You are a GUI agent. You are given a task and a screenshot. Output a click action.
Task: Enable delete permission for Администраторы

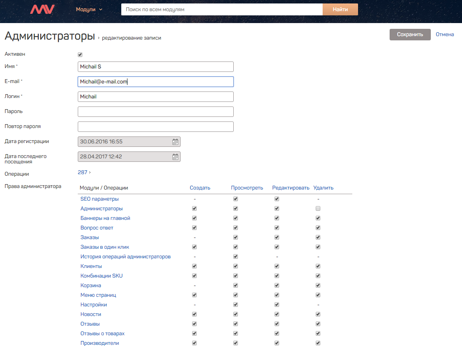click(318, 209)
